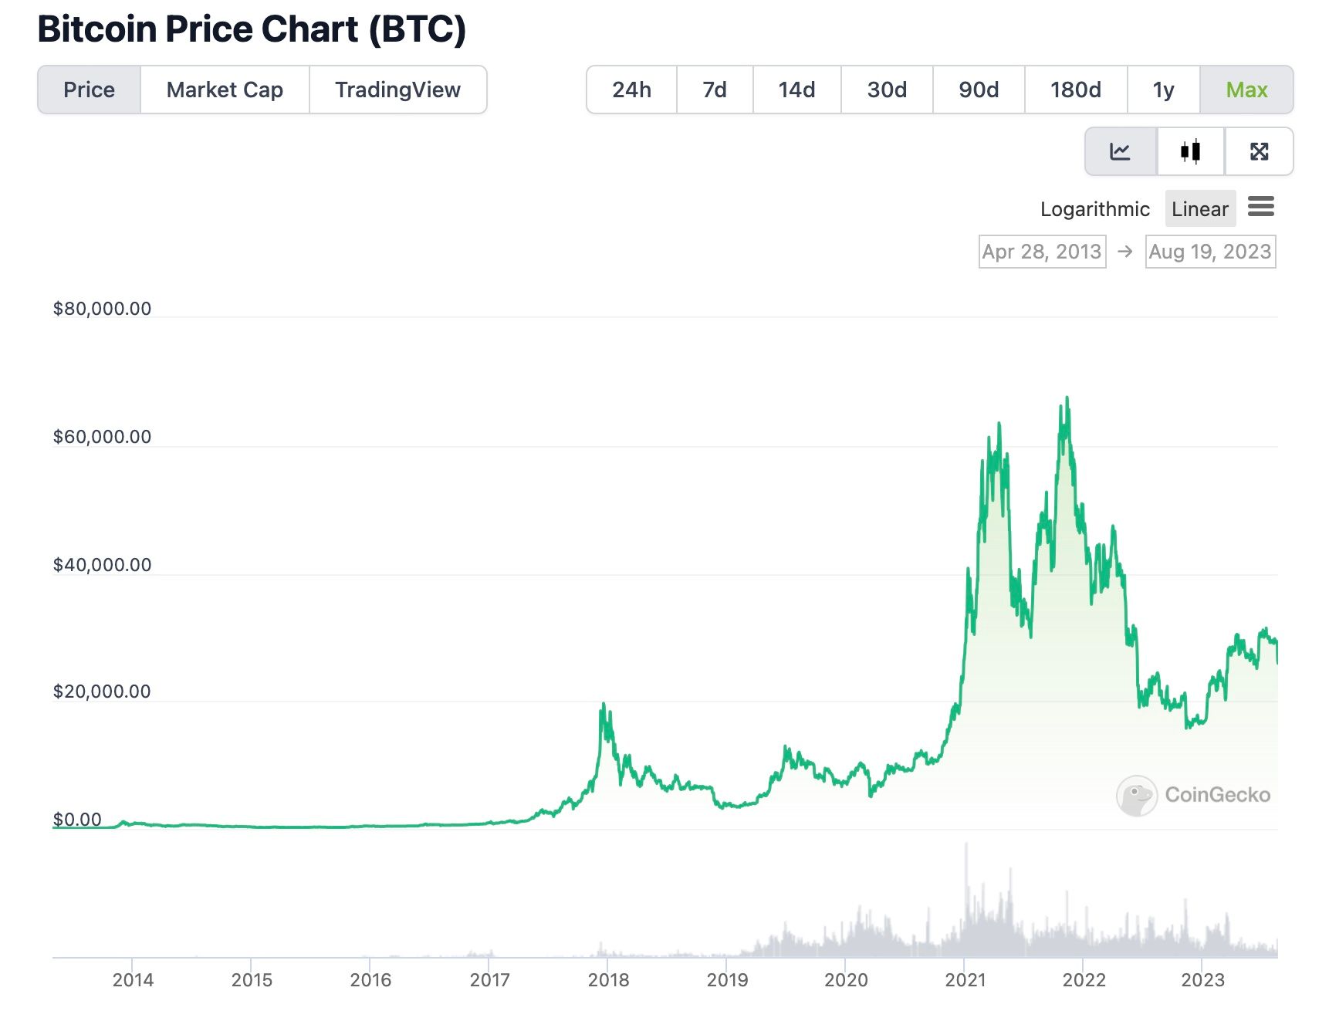Image resolution: width=1329 pixels, height=1028 pixels.
Task: Click the fullscreen expand icon
Action: pyautogui.click(x=1259, y=151)
